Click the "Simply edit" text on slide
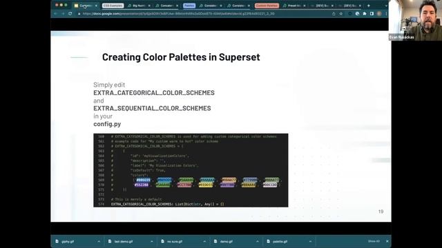 (x=109, y=85)
